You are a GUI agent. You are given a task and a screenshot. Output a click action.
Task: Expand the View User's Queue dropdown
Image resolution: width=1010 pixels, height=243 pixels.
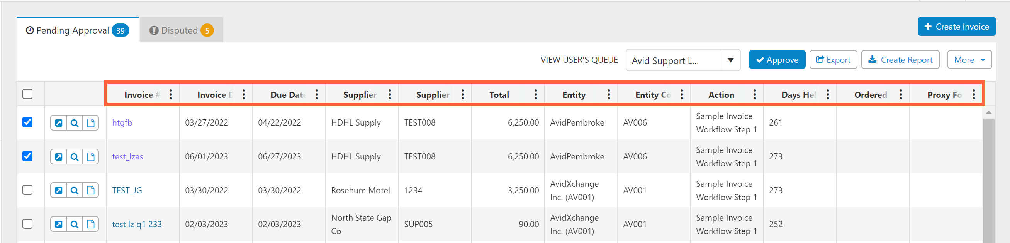[730, 60]
